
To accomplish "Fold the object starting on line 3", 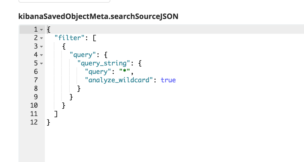I will coord(41,46).
